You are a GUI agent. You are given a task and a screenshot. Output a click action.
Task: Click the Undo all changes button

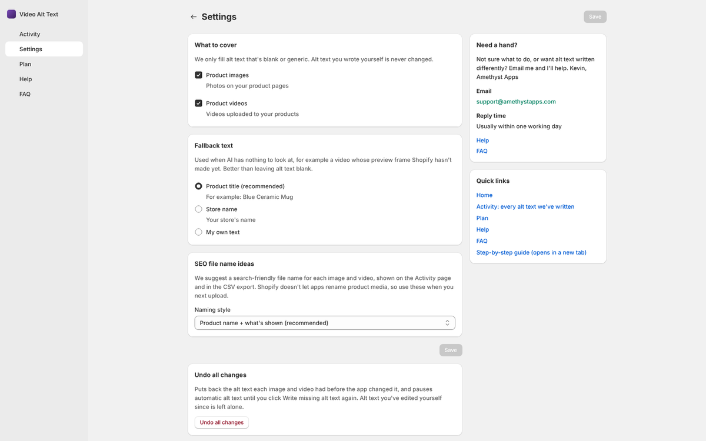point(222,423)
